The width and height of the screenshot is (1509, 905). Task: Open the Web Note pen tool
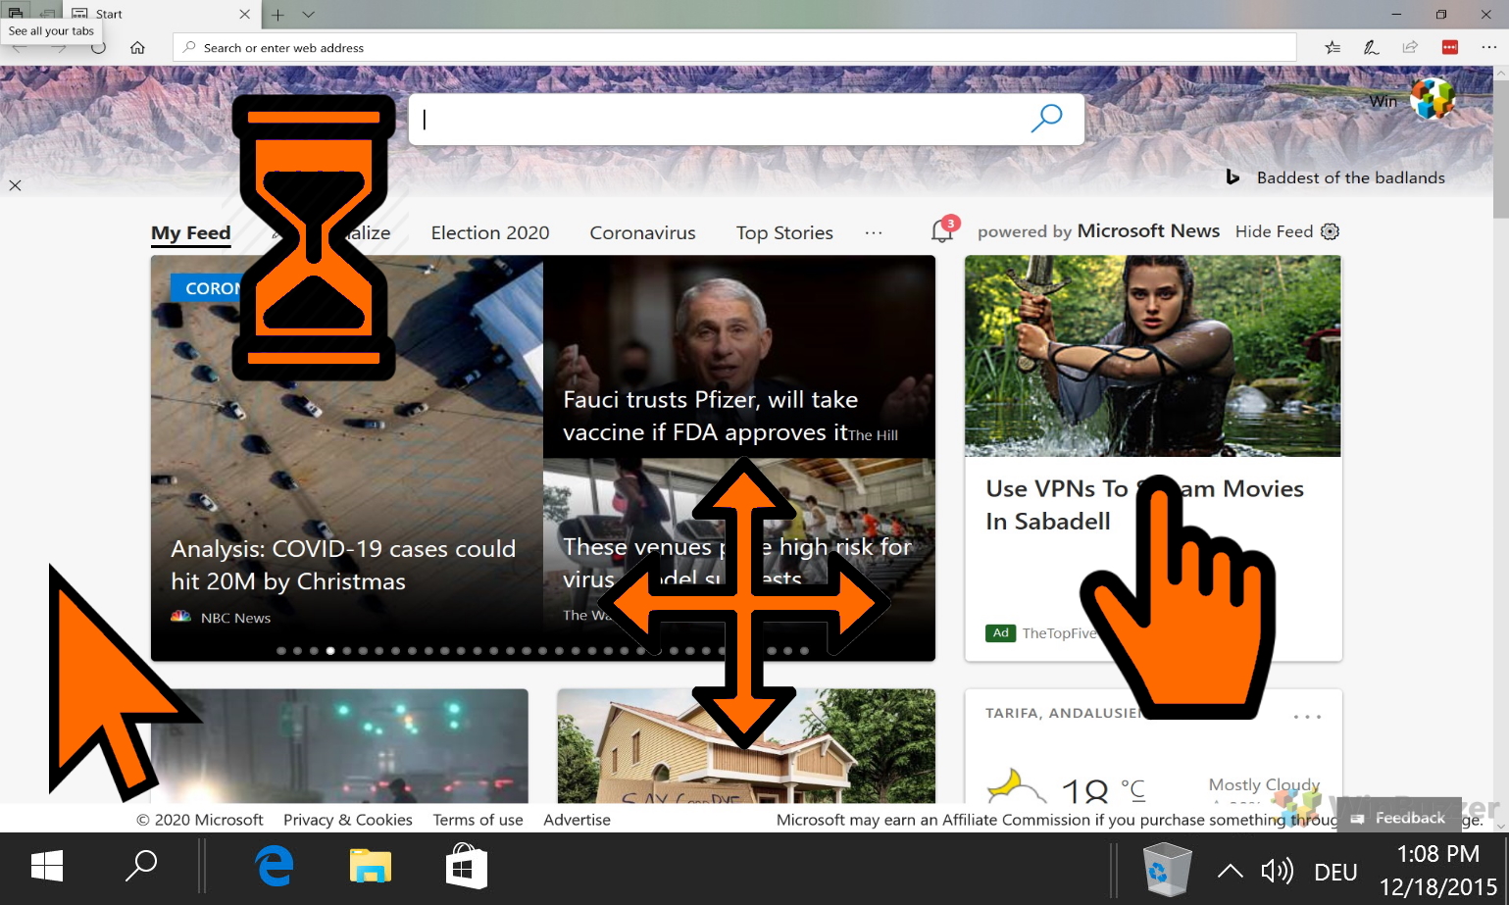[1371, 46]
